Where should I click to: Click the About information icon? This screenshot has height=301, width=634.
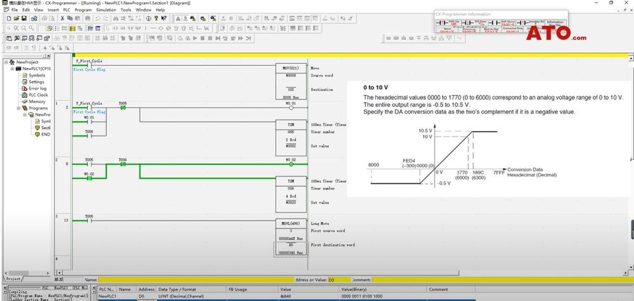coord(148,18)
